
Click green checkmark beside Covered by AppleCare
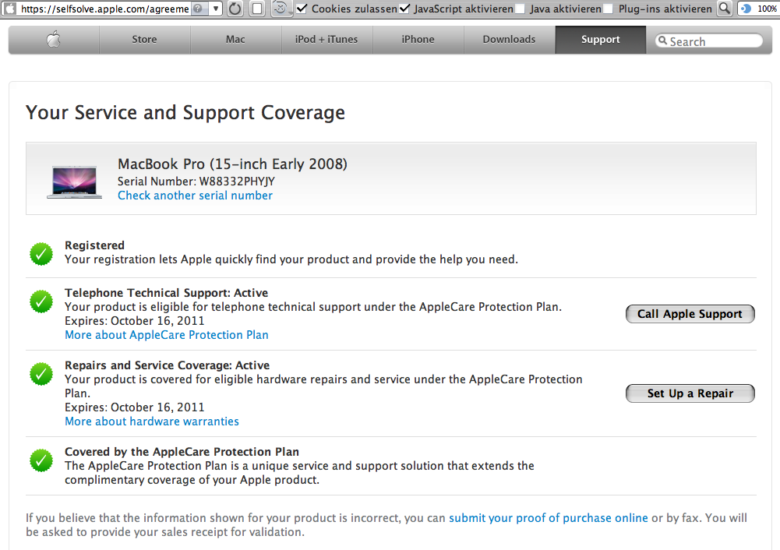(41, 460)
